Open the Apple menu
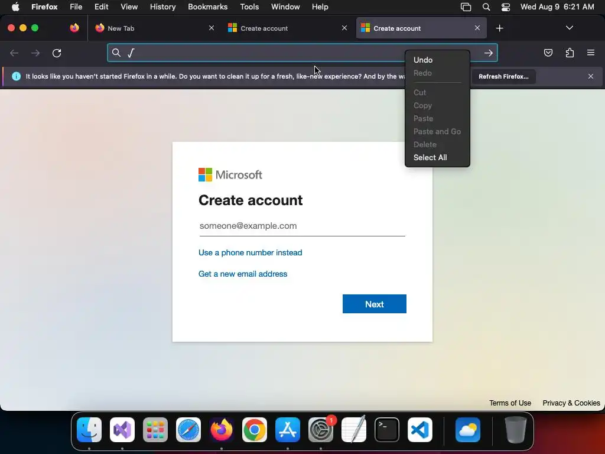605x454 pixels. click(15, 7)
